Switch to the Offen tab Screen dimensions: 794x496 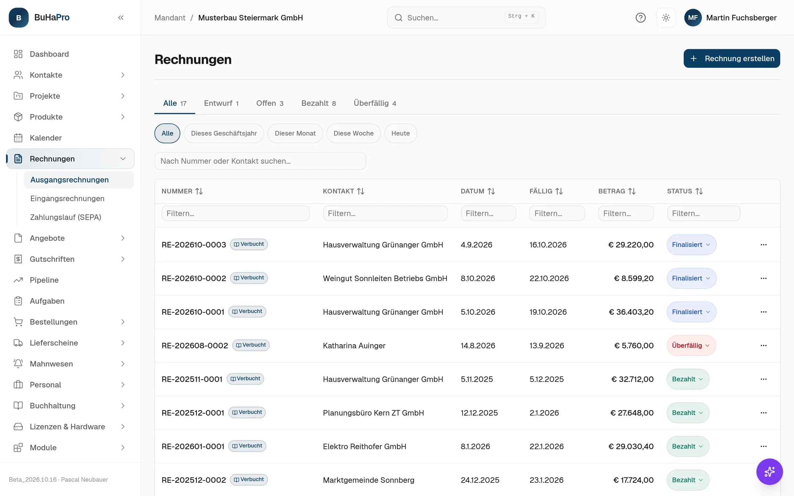[x=270, y=103]
